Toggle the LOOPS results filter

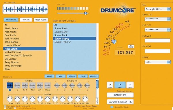click(x=72, y=76)
